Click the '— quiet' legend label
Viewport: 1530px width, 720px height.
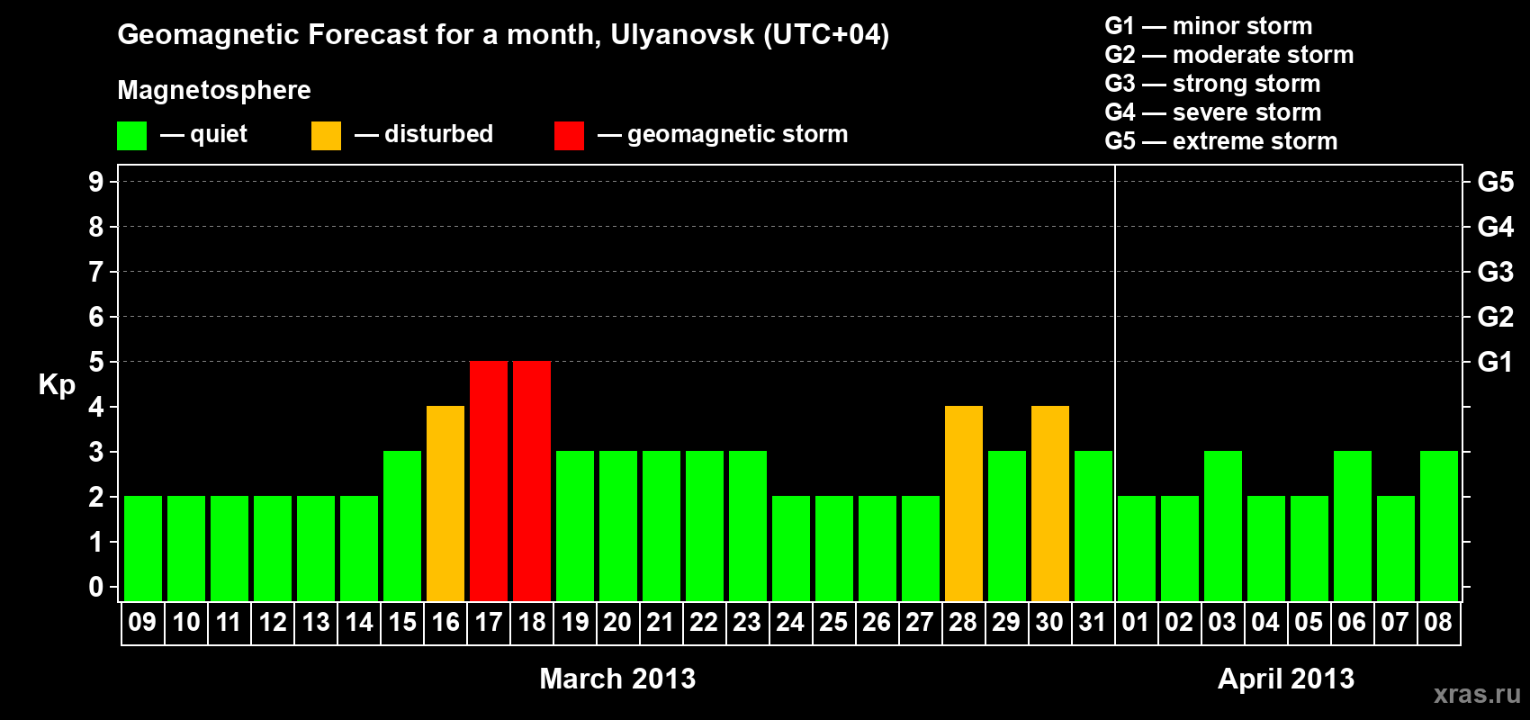click(203, 134)
